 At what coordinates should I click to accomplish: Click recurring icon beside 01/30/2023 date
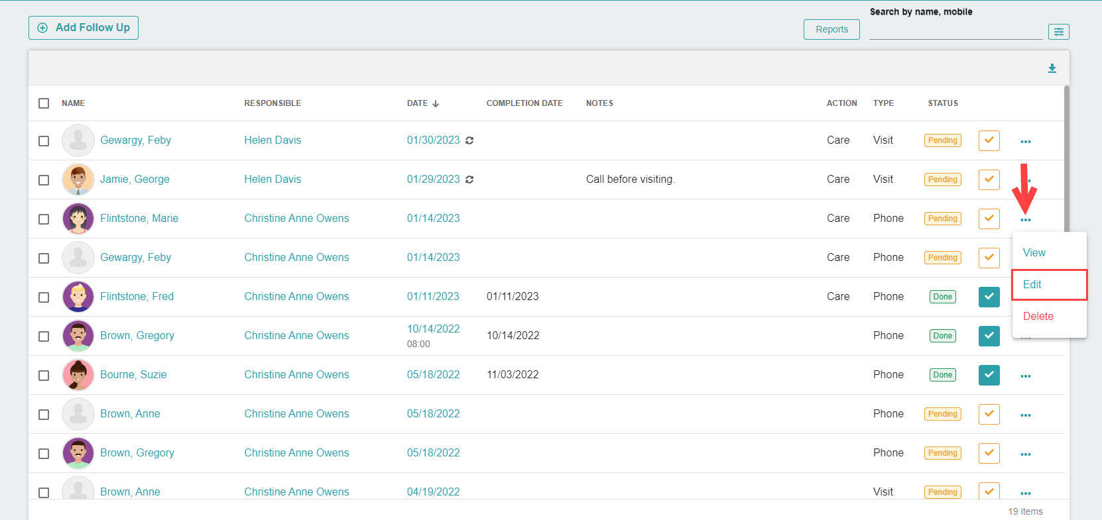click(x=469, y=140)
